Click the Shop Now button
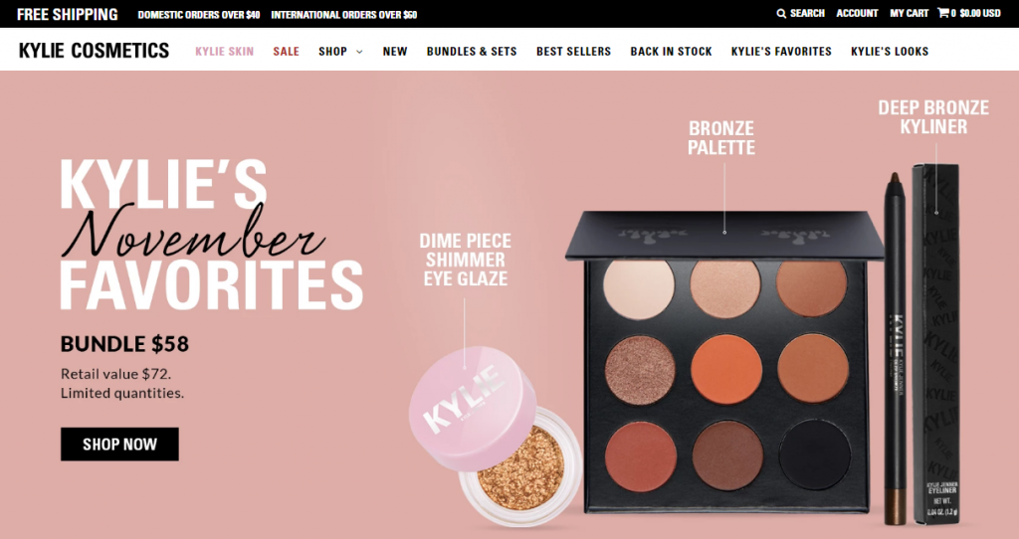The height and width of the screenshot is (539, 1019). [x=119, y=445]
